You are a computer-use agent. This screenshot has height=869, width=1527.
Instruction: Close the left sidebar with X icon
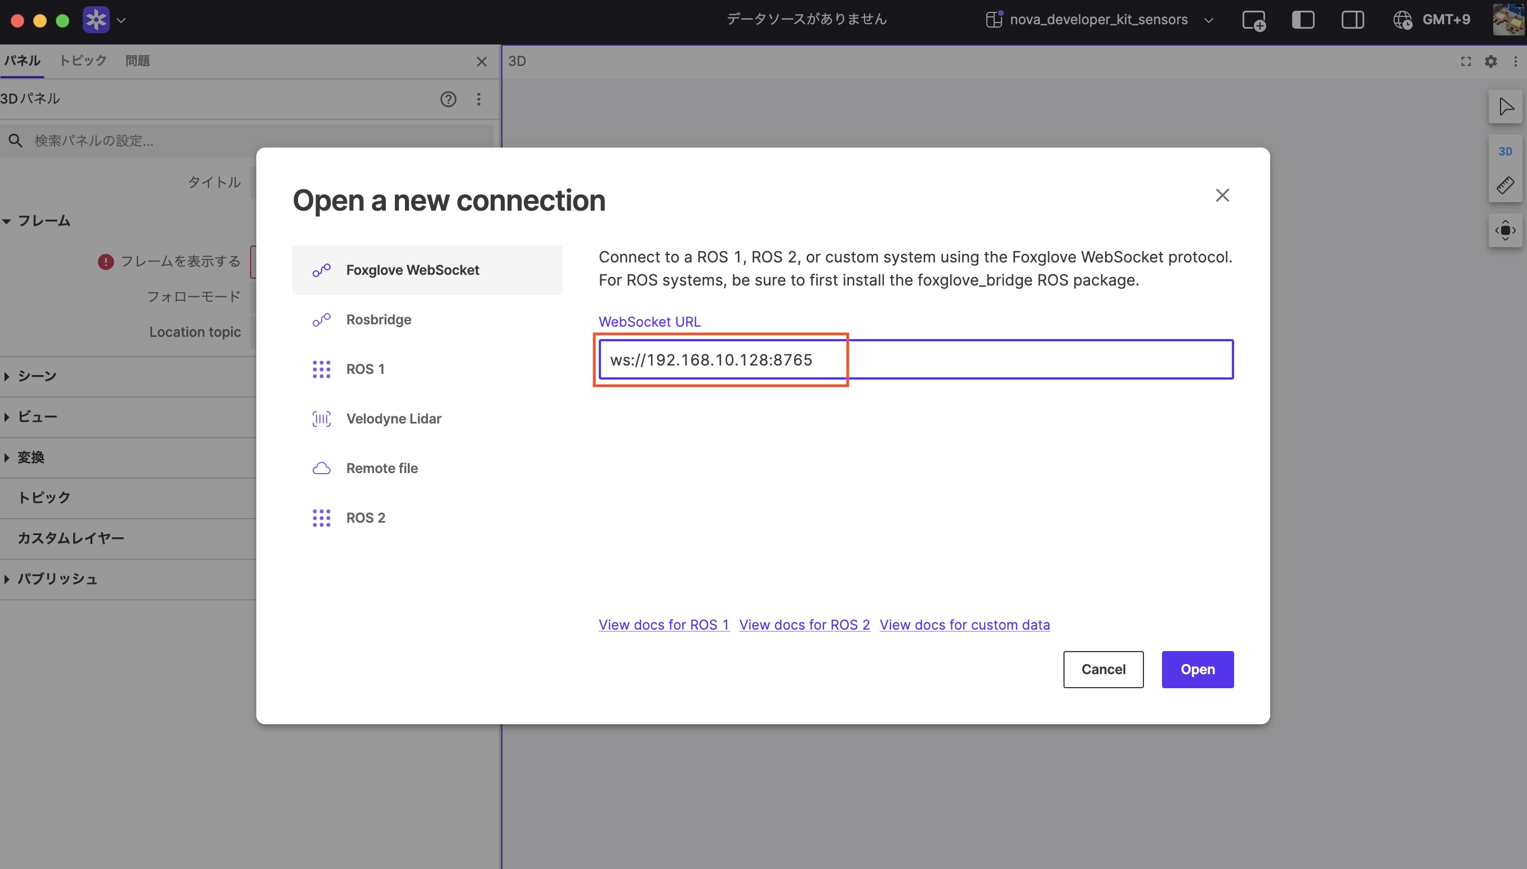click(x=482, y=61)
